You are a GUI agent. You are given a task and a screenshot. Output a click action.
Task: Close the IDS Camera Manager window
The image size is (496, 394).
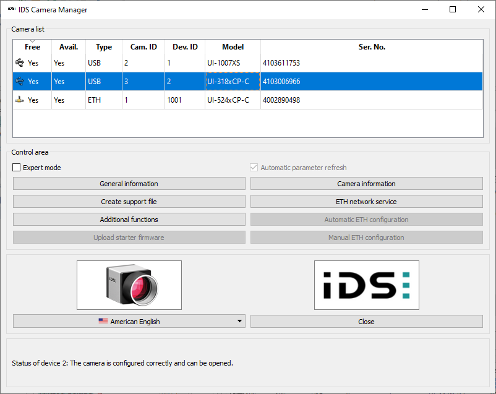click(x=481, y=9)
